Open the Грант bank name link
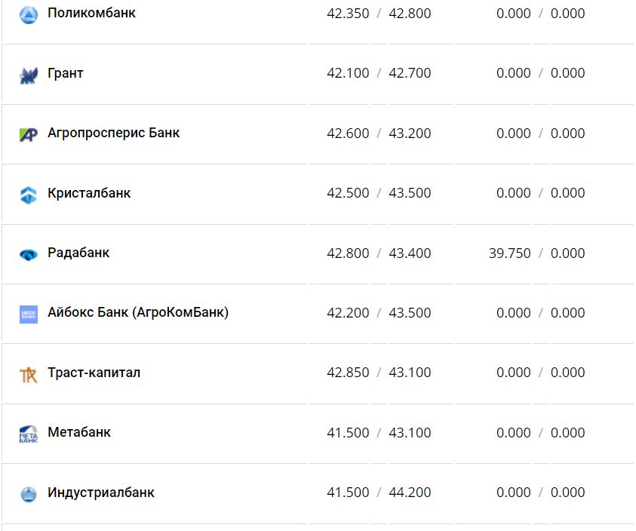Image resolution: width=636 pixels, height=531 pixels. tap(66, 73)
